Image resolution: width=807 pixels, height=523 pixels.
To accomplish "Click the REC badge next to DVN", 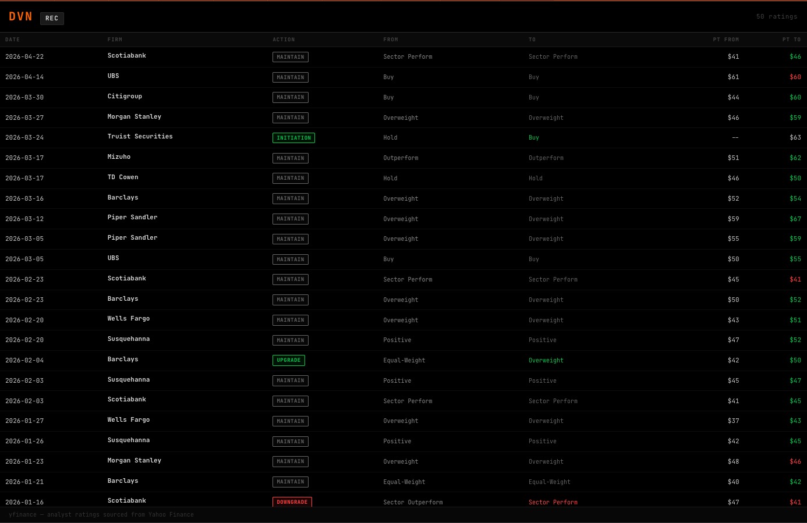I will (52, 18).
